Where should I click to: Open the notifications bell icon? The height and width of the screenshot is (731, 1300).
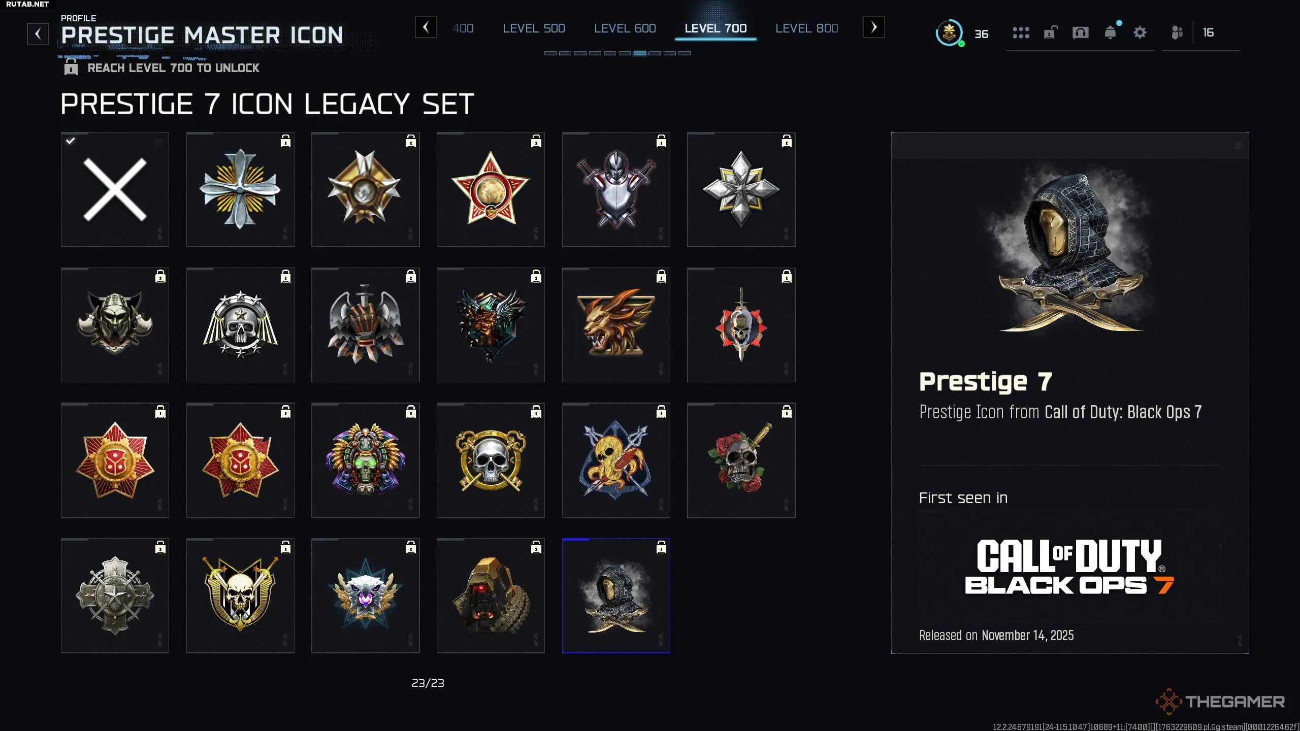pos(1111,32)
